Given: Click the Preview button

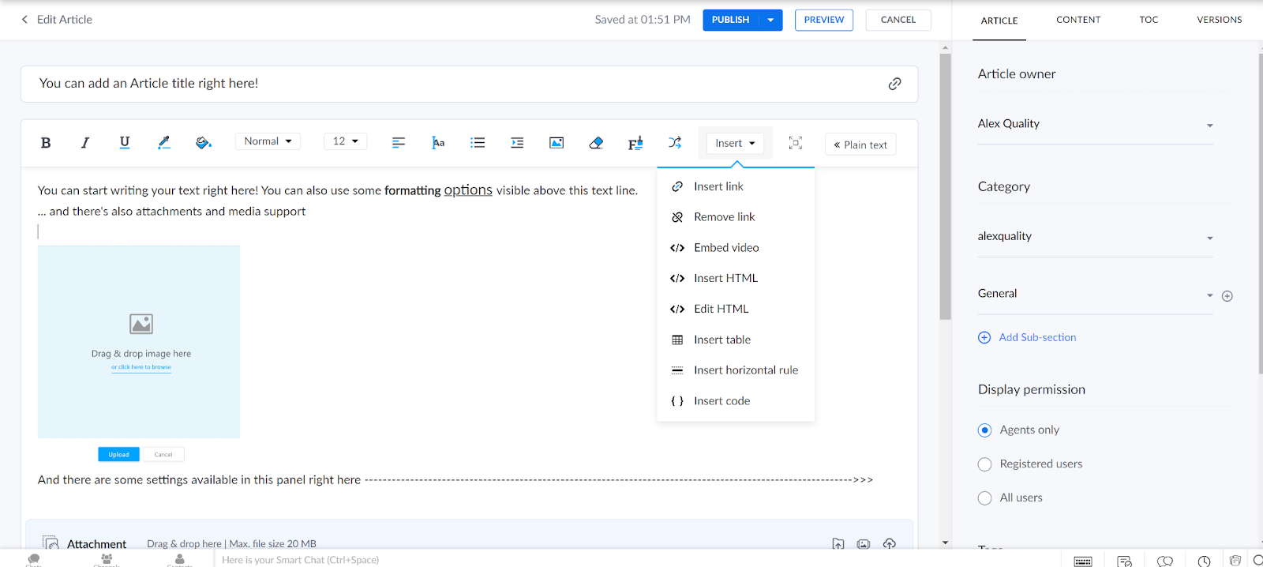Looking at the screenshot, I should coord(823,20).
